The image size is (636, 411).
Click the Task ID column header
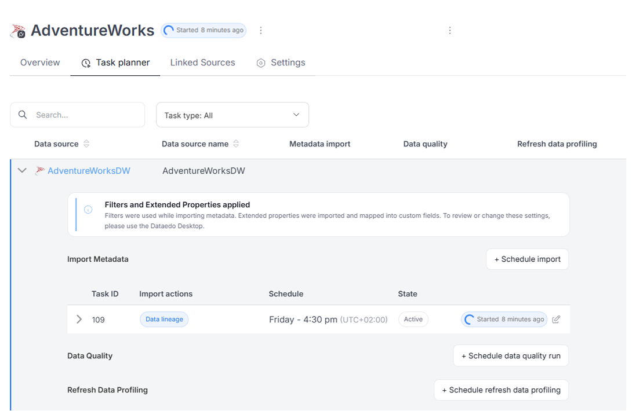pos(105,294)
